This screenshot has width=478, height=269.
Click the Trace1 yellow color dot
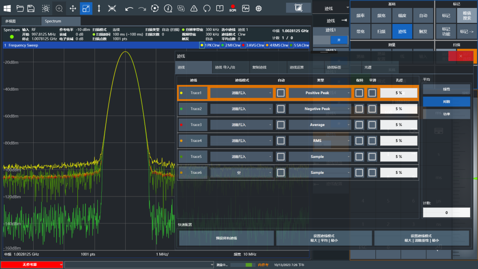pyautogui.click(x=181, y=93)
